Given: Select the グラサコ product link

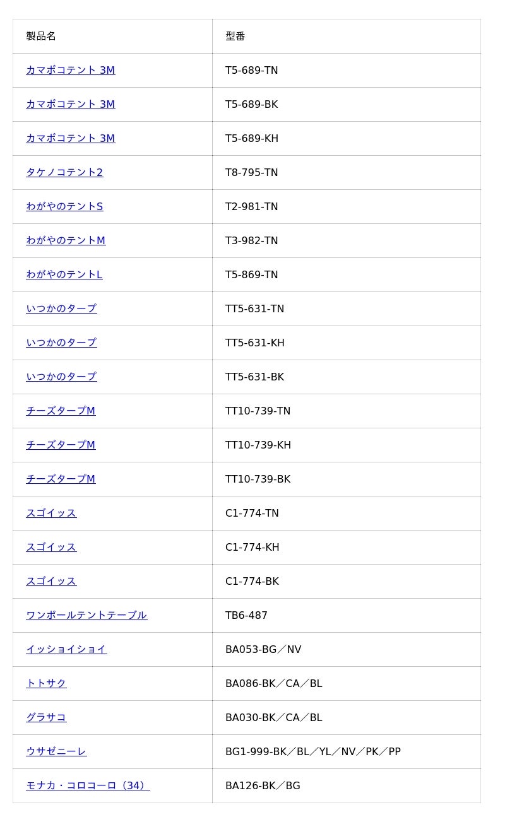Looking at the screenshot, I should click(46, 717).
